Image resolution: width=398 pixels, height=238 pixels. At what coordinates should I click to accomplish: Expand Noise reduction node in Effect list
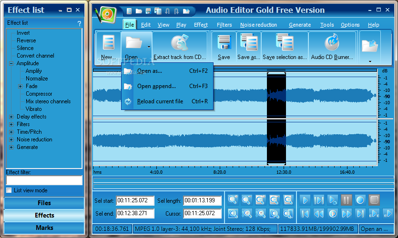click(x=11, y=139)
